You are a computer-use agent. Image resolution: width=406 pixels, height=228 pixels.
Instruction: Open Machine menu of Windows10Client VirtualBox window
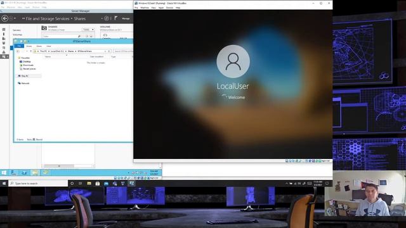click(x=145, y=8)
